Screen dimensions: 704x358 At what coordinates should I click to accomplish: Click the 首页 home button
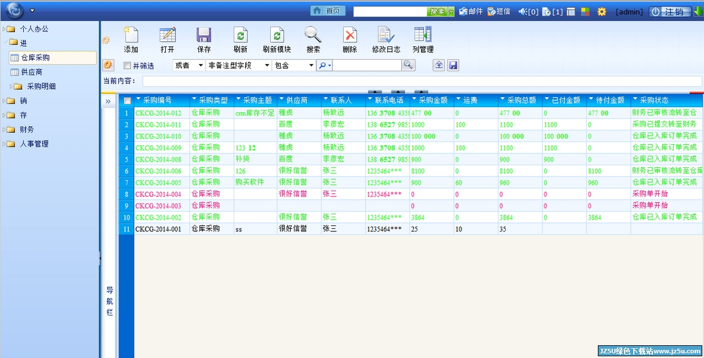pyautogui.click(x=328, y=11)
